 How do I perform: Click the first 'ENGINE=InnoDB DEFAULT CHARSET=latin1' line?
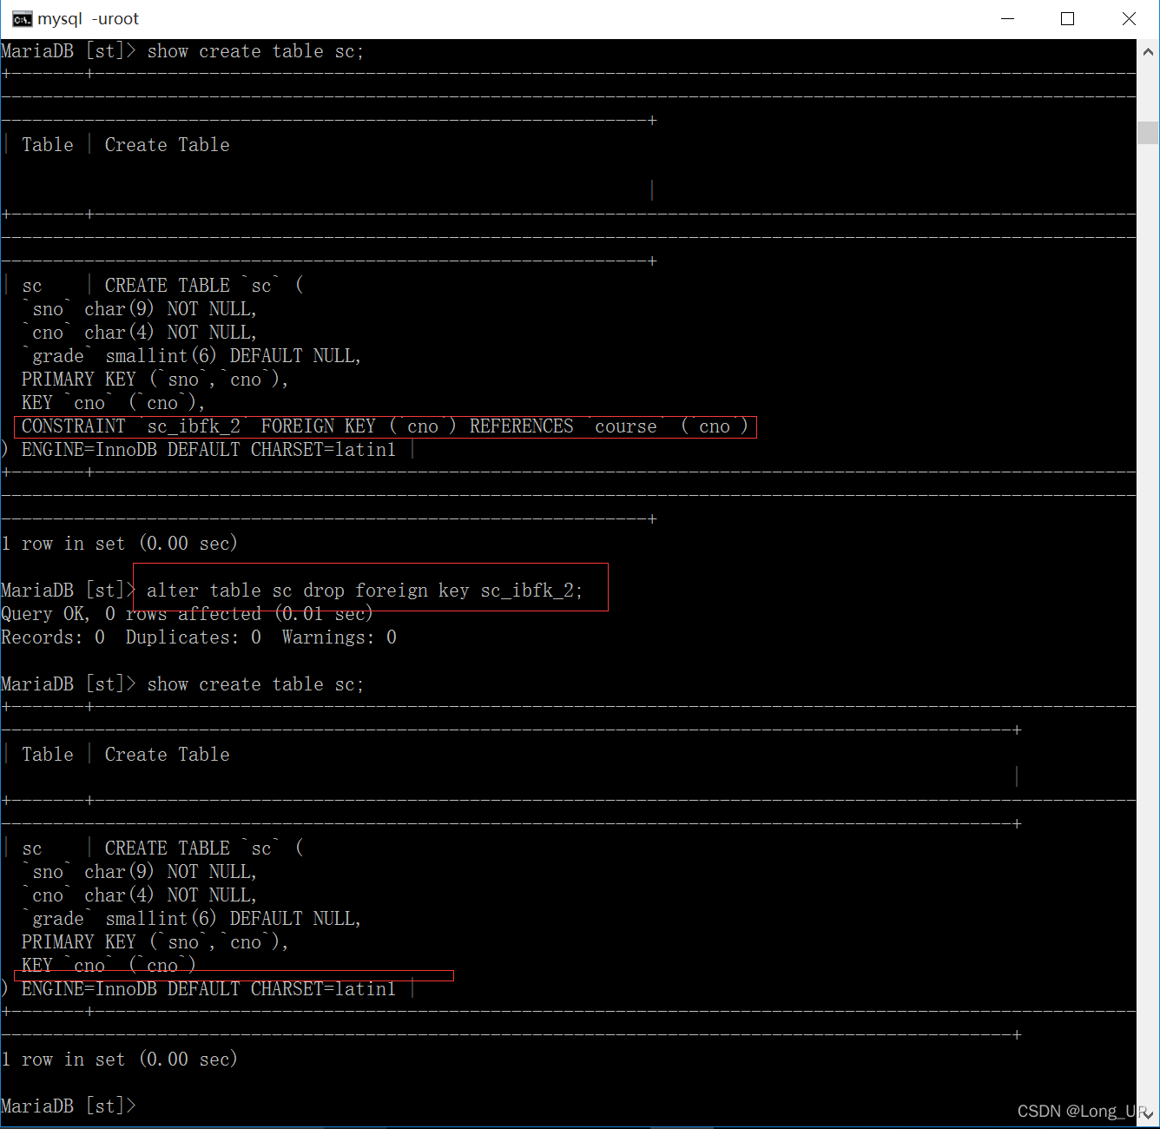pos(208,450)
